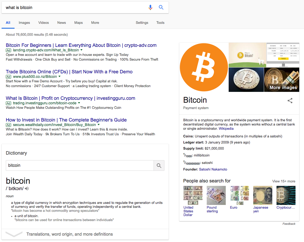Open 'Bitcoin For Beginners' ad link
The height and width of the screenshot is (242, 304).
tap(81, 45)
